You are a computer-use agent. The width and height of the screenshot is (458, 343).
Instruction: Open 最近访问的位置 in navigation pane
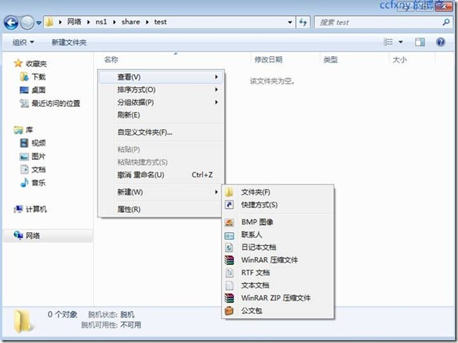coord(50,103)
